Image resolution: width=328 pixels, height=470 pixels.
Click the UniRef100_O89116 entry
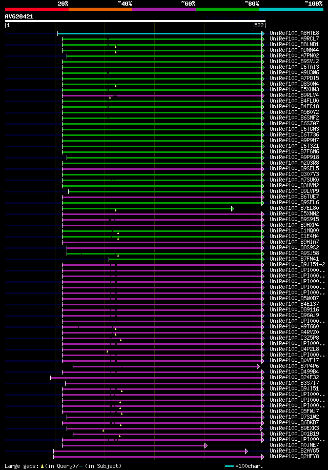[294, 310]
